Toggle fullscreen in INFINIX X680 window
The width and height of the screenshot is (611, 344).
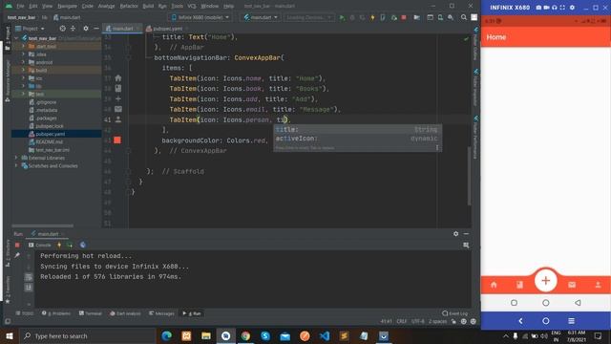click(562, 8)
